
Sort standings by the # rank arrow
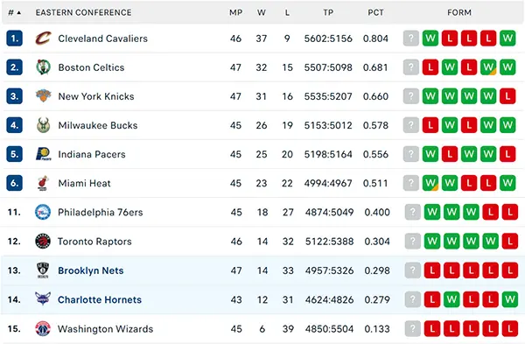pos(14,13)
